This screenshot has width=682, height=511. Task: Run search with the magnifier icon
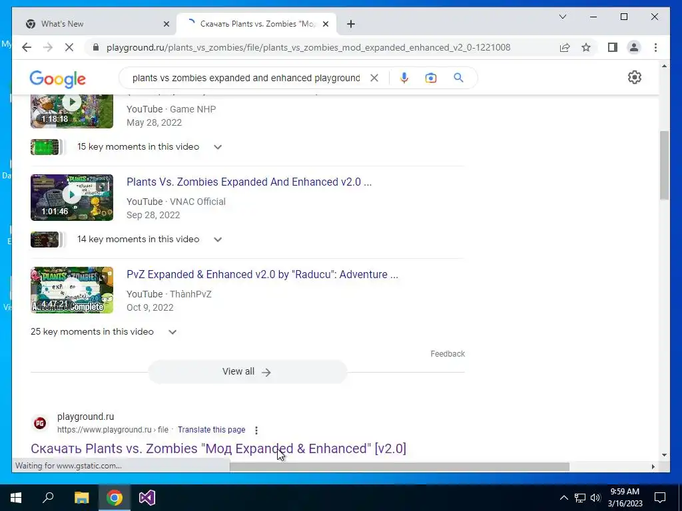[458, 78]
